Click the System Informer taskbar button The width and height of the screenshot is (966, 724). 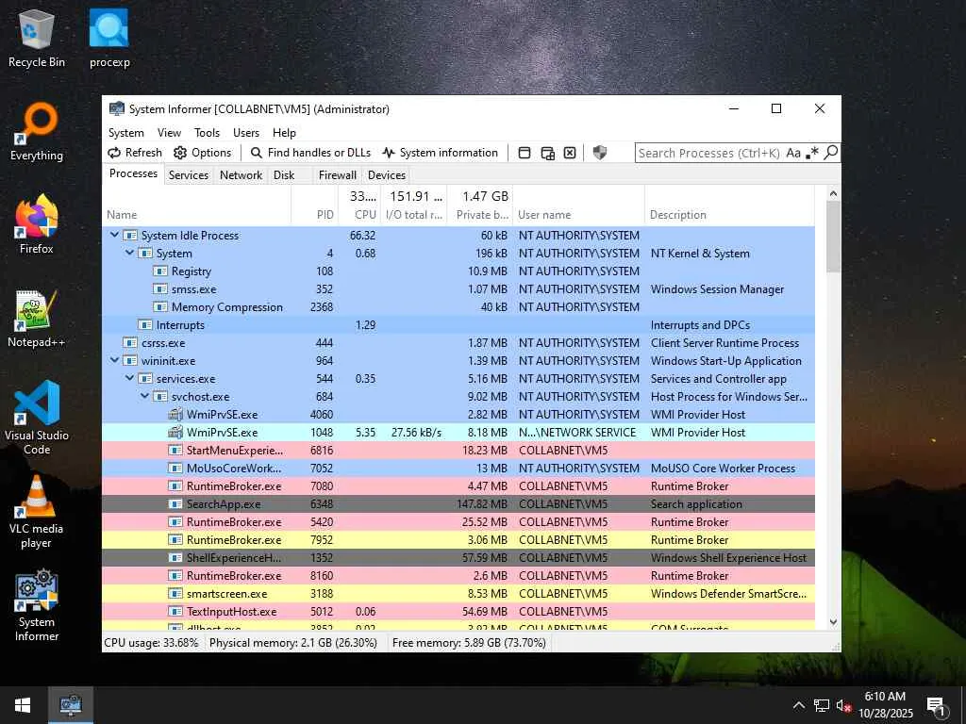click(x=71, y=705)
